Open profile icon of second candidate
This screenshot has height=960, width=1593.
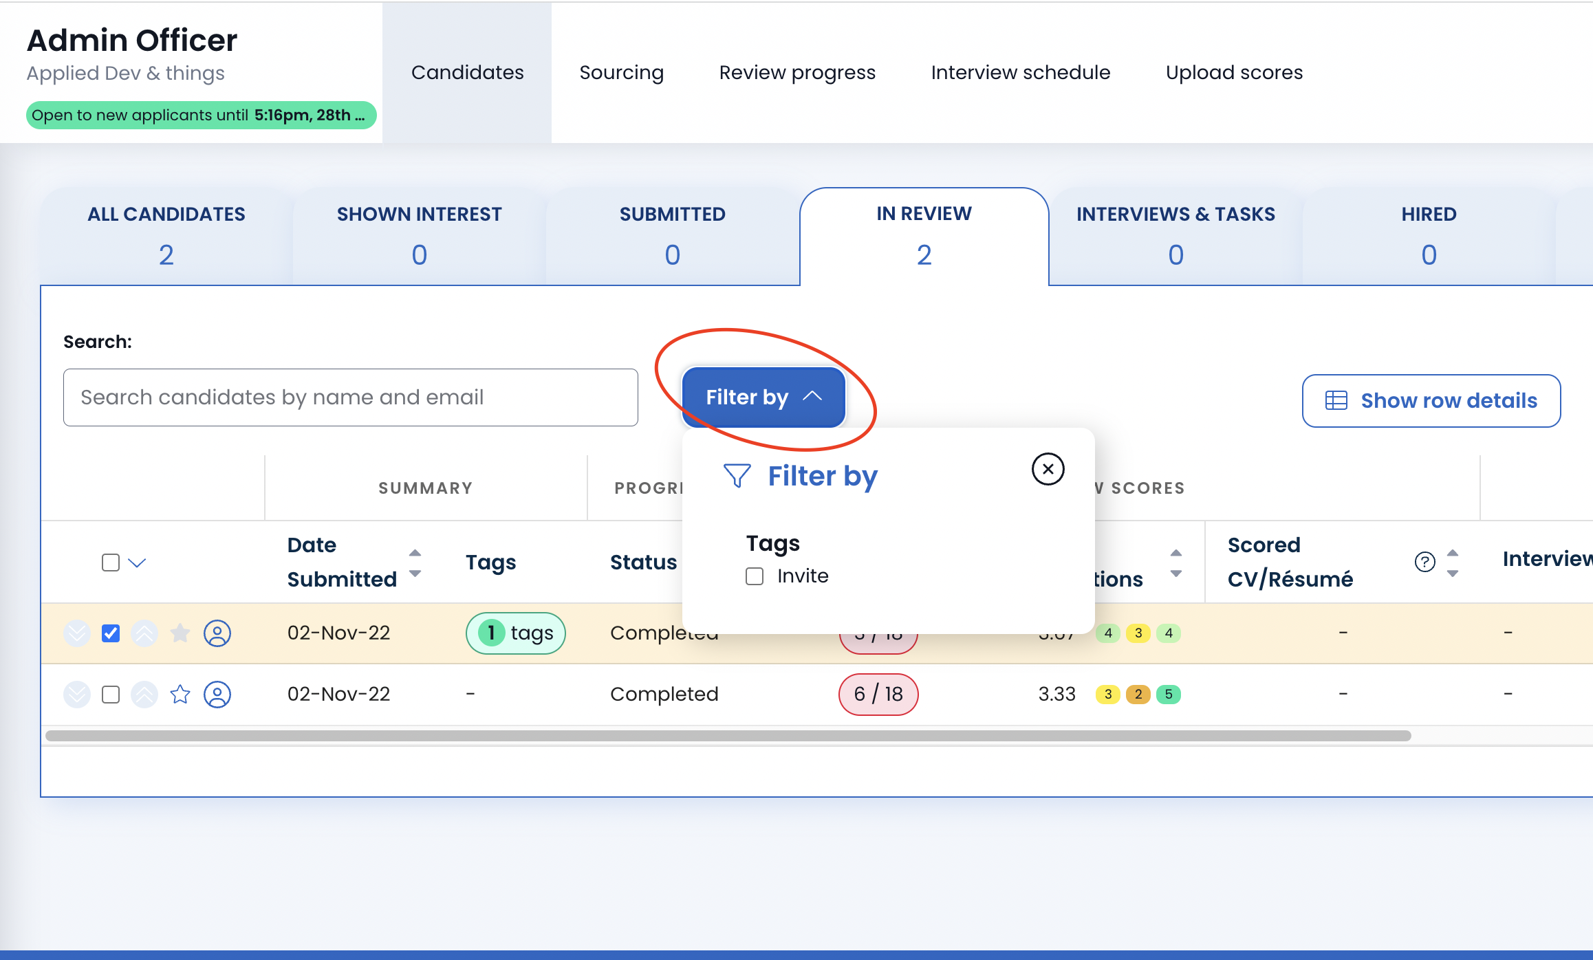(217, 695)
